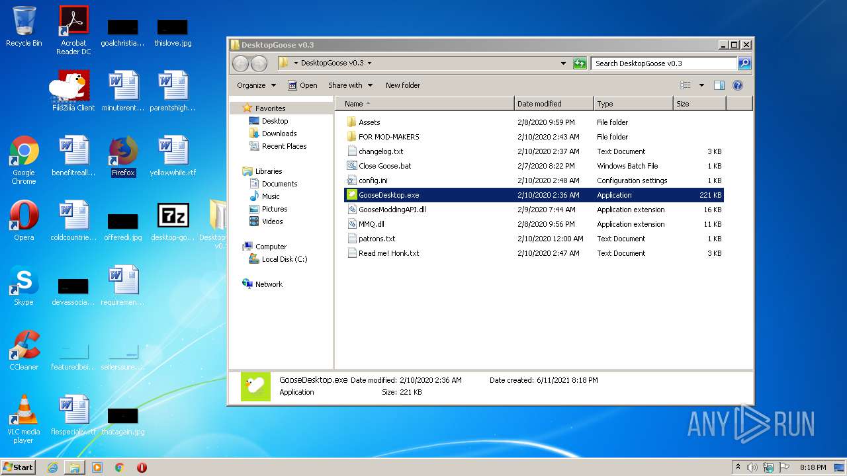The image size is (847, 476).
Task: Open Music library
Action: click(x=265, y=196)
